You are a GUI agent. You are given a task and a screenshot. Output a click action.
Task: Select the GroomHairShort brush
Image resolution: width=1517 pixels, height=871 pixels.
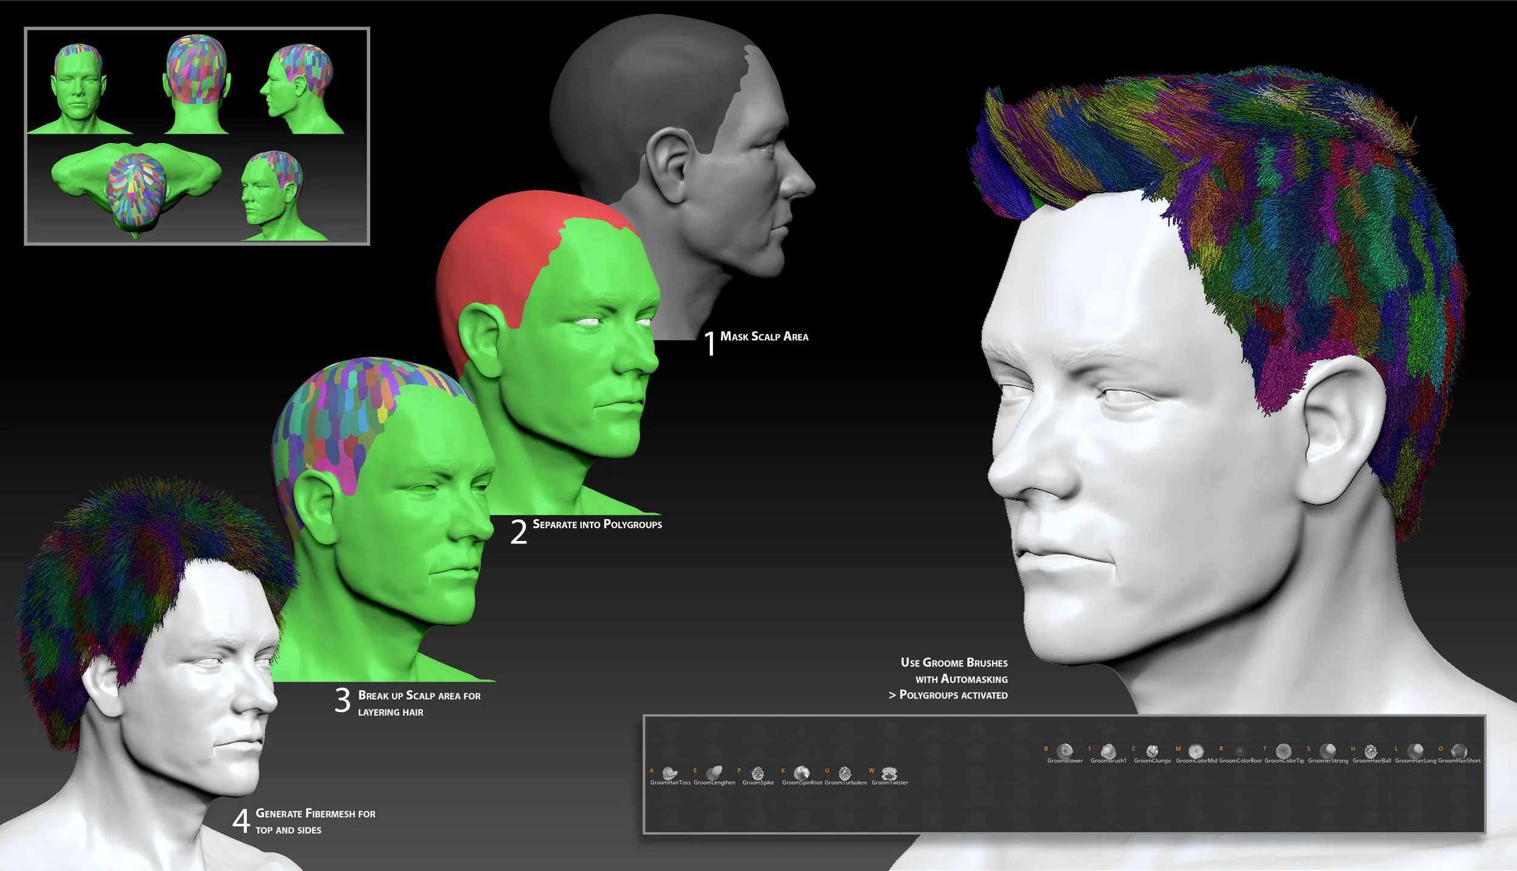(x=1459, y=751)
